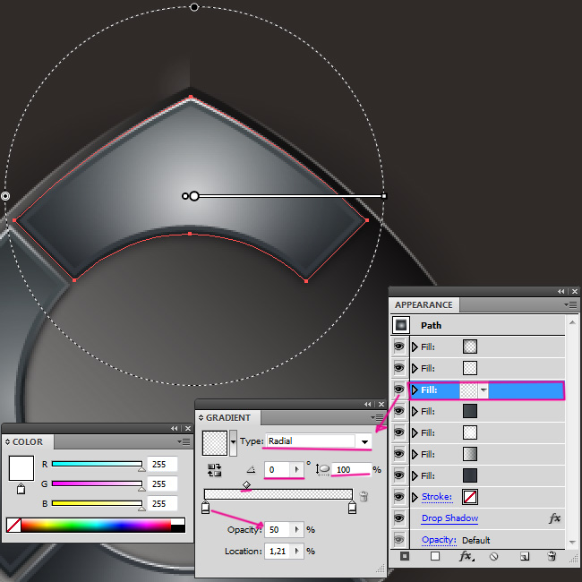Open the selected Fill swatch dropdown arrow

pos(484,390)
